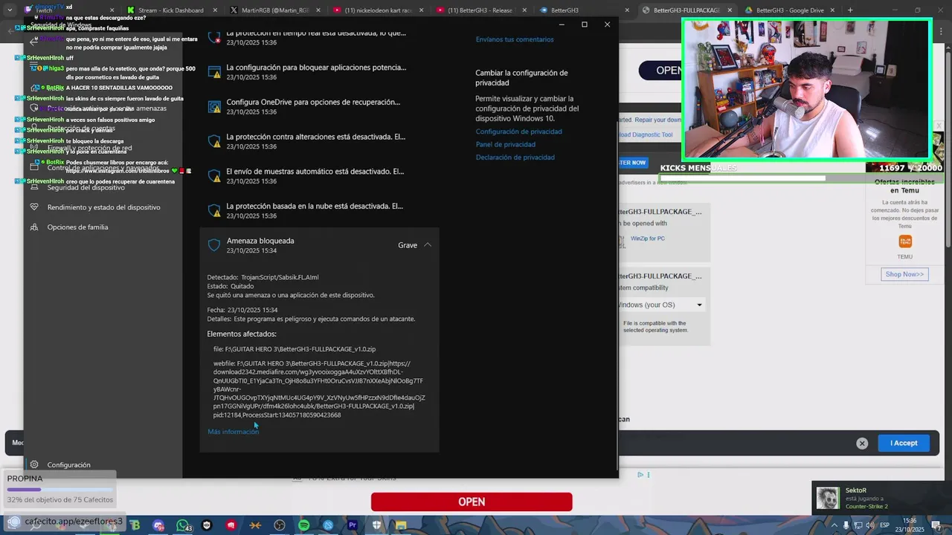Click the WinZip for PC link
952x535 pixels.
coord(648,239)
